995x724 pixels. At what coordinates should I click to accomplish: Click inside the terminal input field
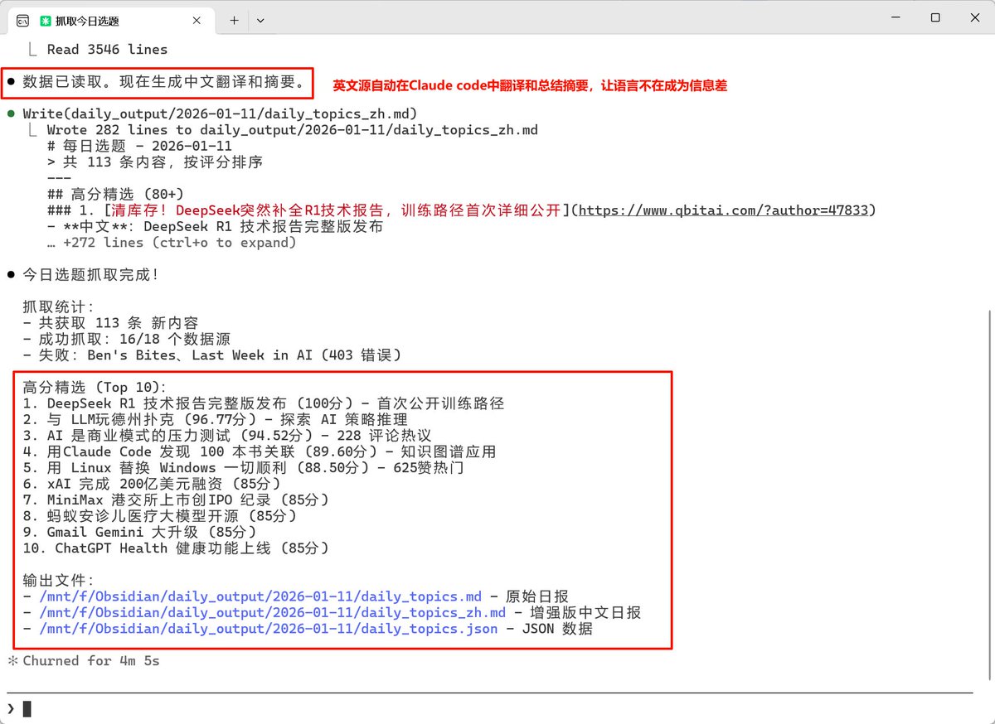click(x=332, y=708)
